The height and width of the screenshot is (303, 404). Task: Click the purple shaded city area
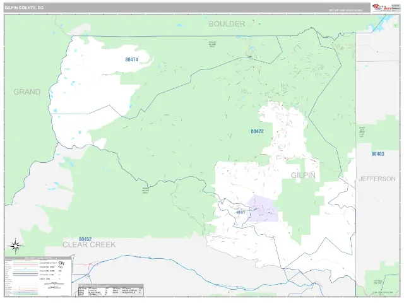coord(263,209)
